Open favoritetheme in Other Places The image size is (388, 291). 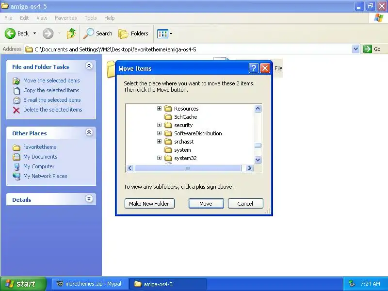pos(40,147)
